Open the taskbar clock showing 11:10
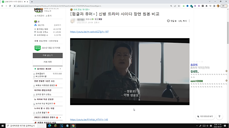229x128 pixels. (218, 126)
